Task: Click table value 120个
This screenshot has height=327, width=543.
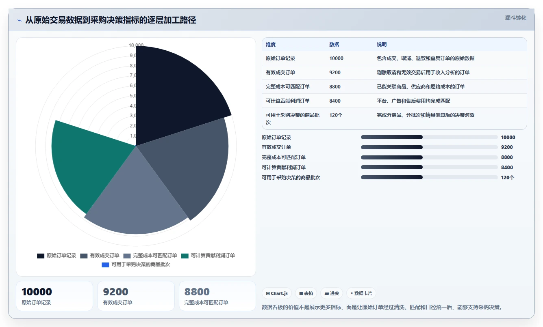Action: 336,115
